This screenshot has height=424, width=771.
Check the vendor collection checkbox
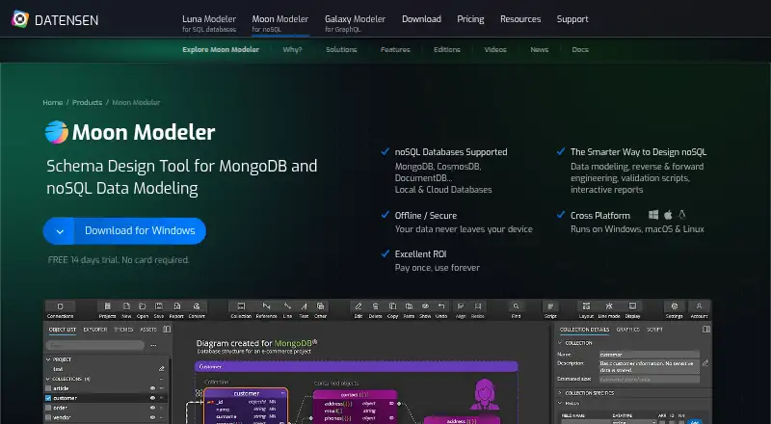pyautogui.click(x=48, y=417)
